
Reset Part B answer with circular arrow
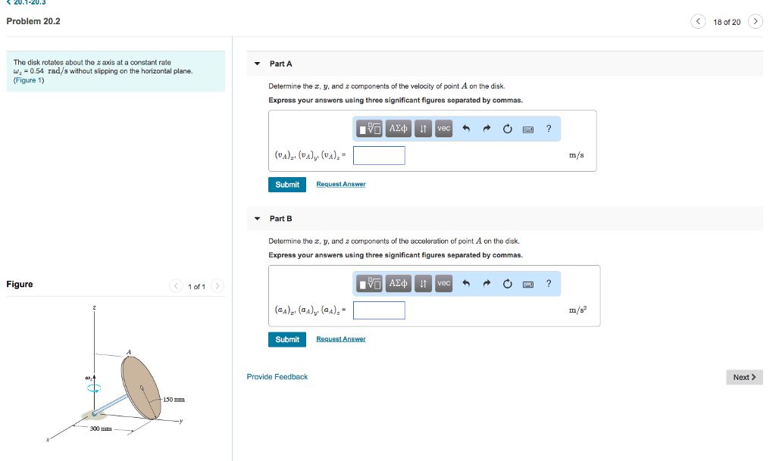(507, 284)
